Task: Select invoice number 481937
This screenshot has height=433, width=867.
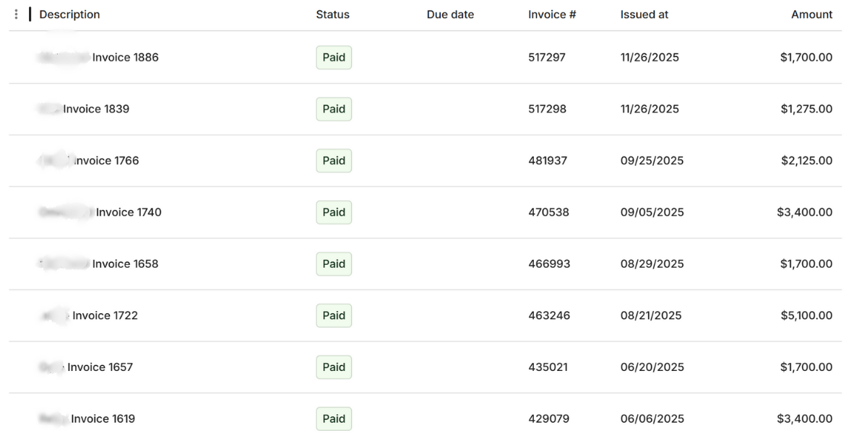Action: 548,161
